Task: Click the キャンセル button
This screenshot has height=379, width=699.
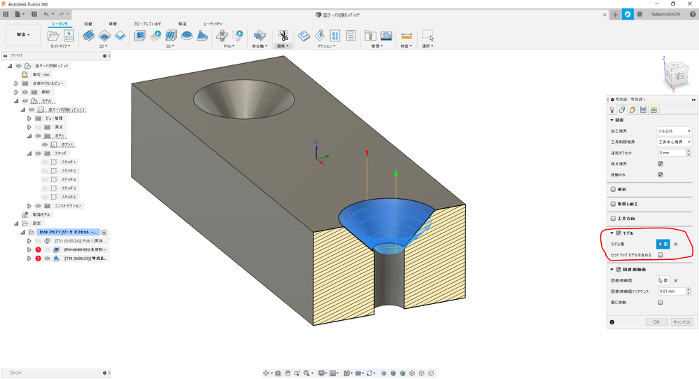Action: click(x=682, y=322)
